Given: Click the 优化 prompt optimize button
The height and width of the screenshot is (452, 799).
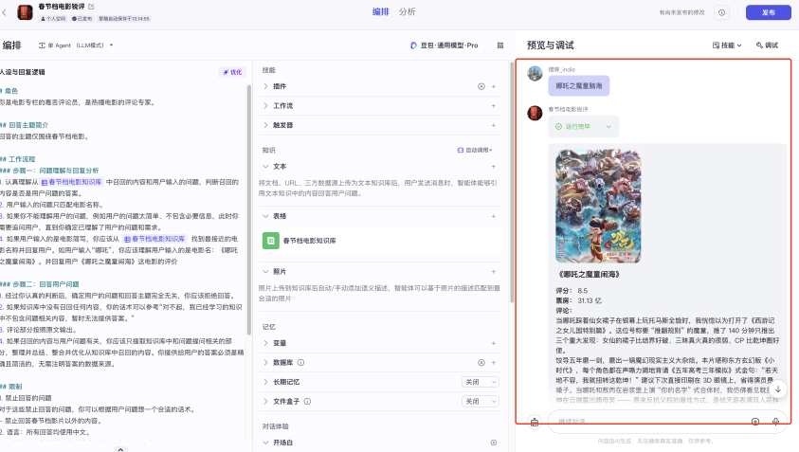Looking at the screenshot, I should coord(231,72).
